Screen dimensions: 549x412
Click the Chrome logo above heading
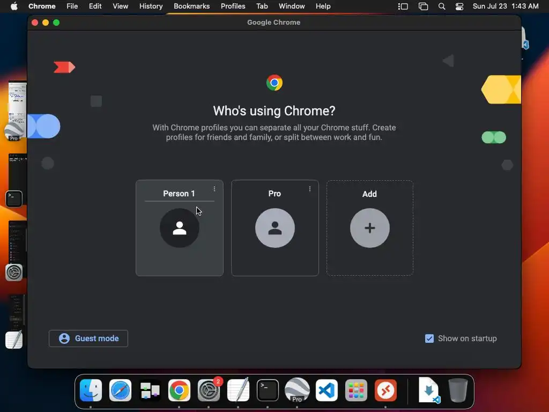click(x=274, y=83)
